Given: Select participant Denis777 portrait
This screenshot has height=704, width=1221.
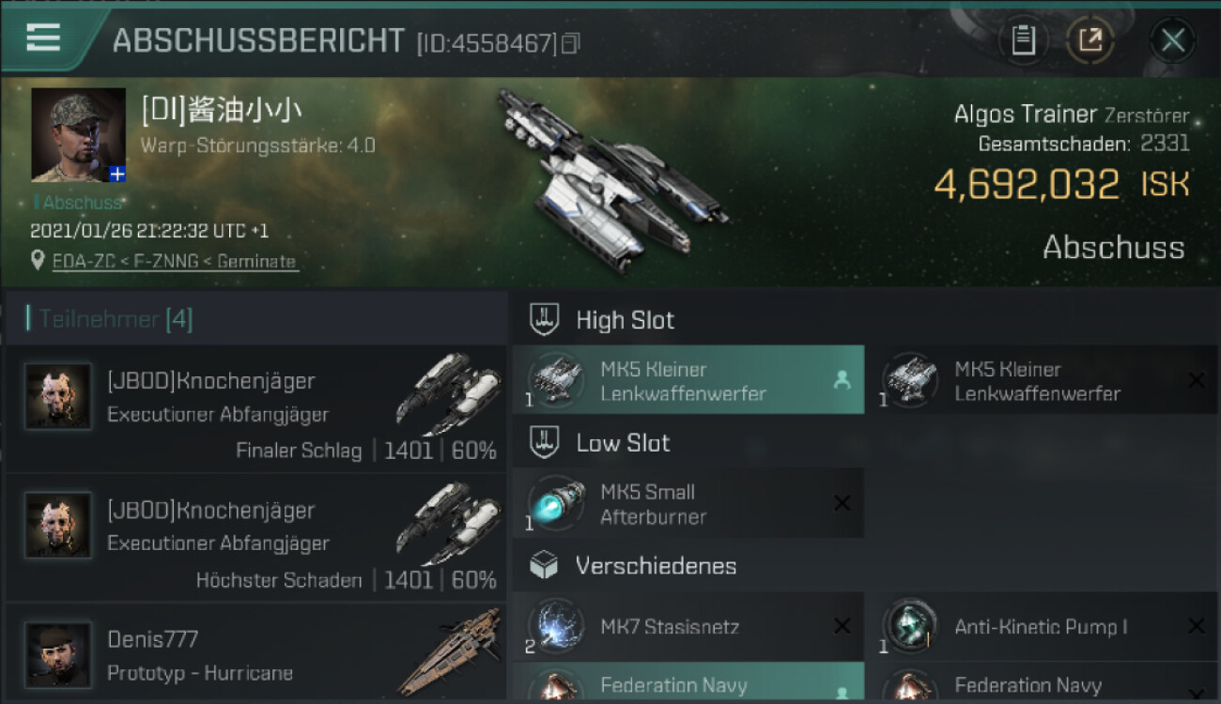Looking at the screenshot, I should tap(58, 654).
